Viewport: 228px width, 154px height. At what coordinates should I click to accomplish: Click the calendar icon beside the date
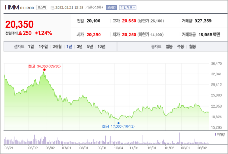[52, 7]
